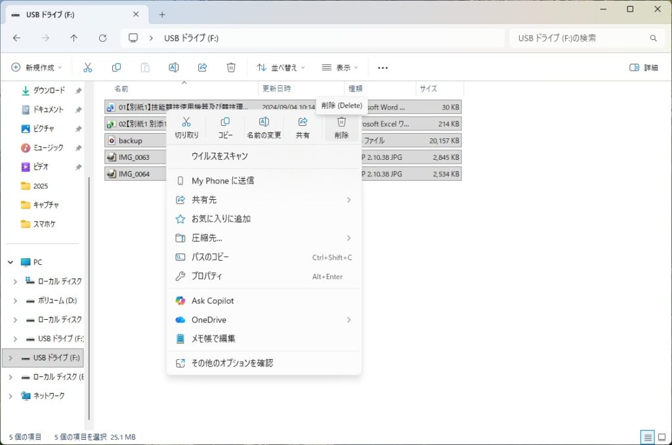Select Ask Copilot menu entry
The height and width of the screenshot is (445, 672).
[x=213, y=301]
